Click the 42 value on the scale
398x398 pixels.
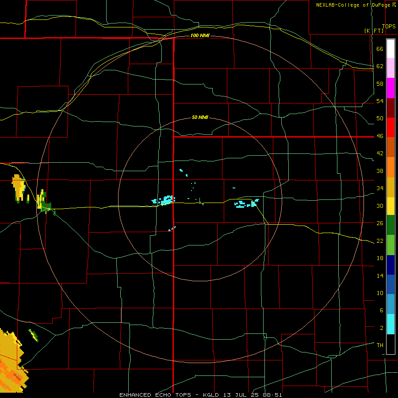click(x=380, y=153)
